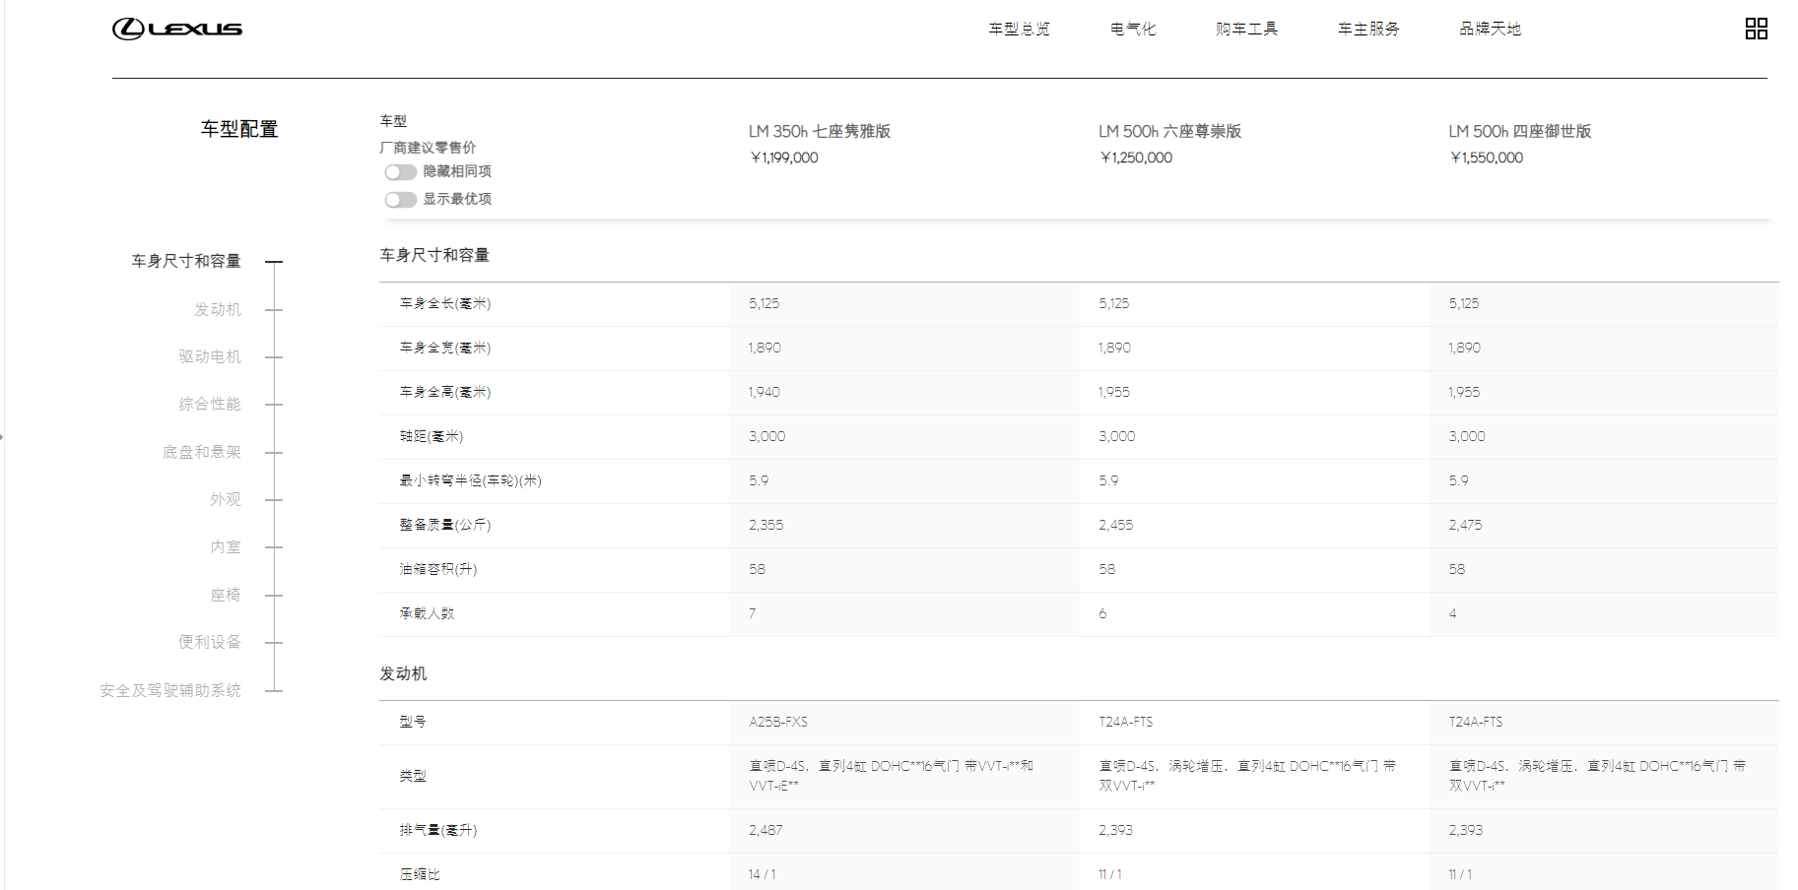Select 购车工具 in the navigation
1798x890 pixels.
(x=1246, y=29)
